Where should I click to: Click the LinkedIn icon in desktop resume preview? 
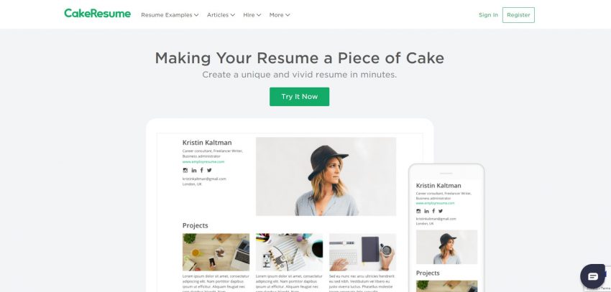pyautogui.click(x=193, y=170)
